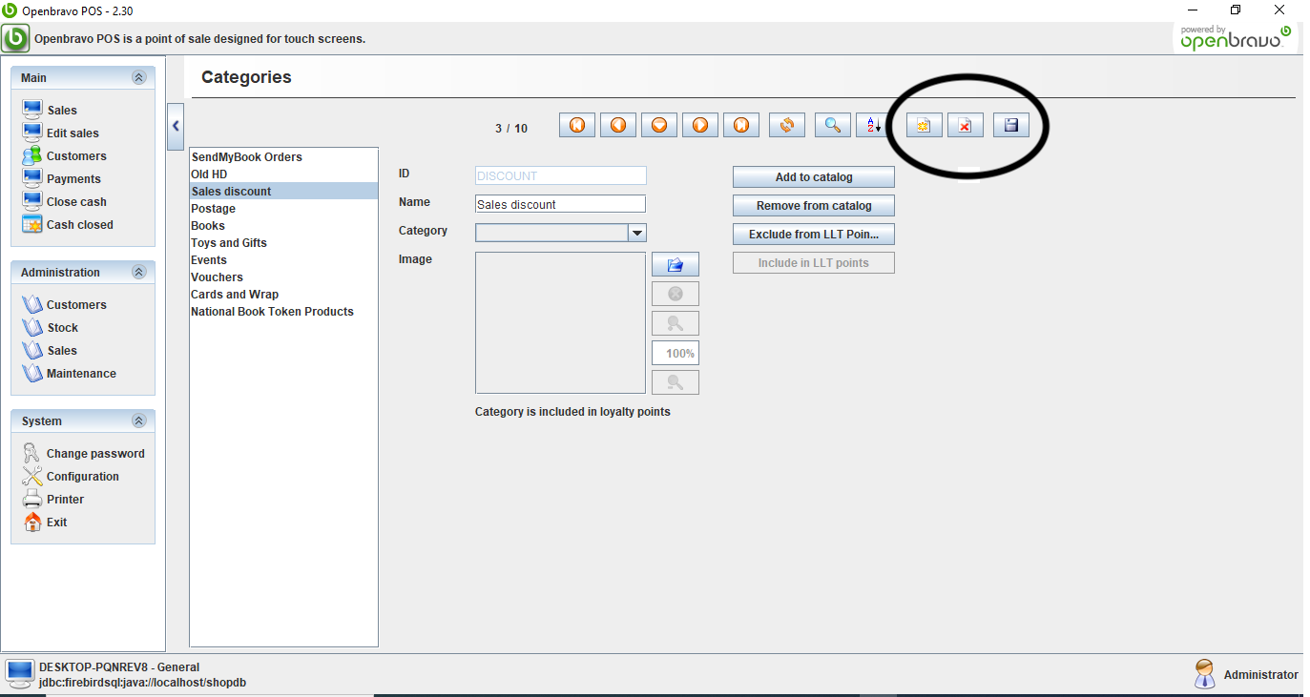This screenshot has height=697, width=1310.
Task: Zoom out on category image
Action: (676, 382)
